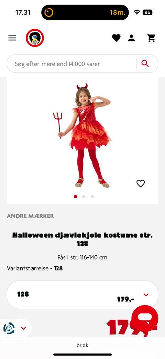Add costume to favorites with heart outline
165x359 pixels.
click(141, 183)
